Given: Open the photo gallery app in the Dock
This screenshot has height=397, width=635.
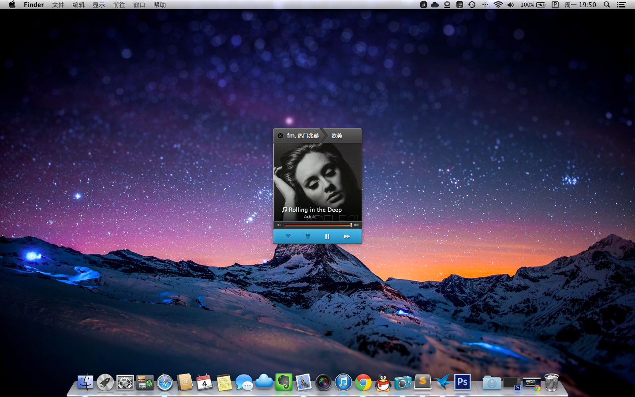Looking at the screenshot, I should [x=145, y=382].
